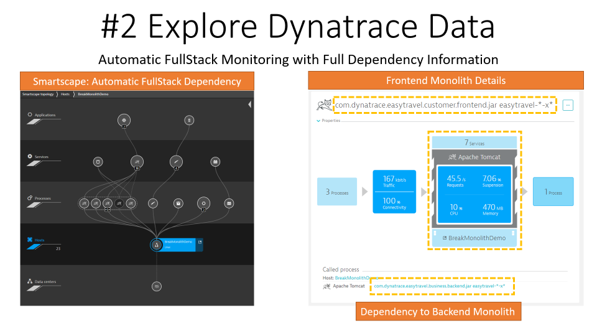Click the Apache feather service node with badge 4

point(176,162)
